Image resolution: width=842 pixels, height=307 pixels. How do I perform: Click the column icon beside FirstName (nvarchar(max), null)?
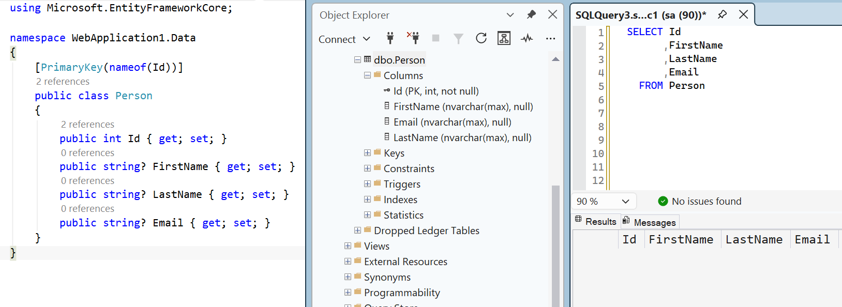[x=387, y=106]
